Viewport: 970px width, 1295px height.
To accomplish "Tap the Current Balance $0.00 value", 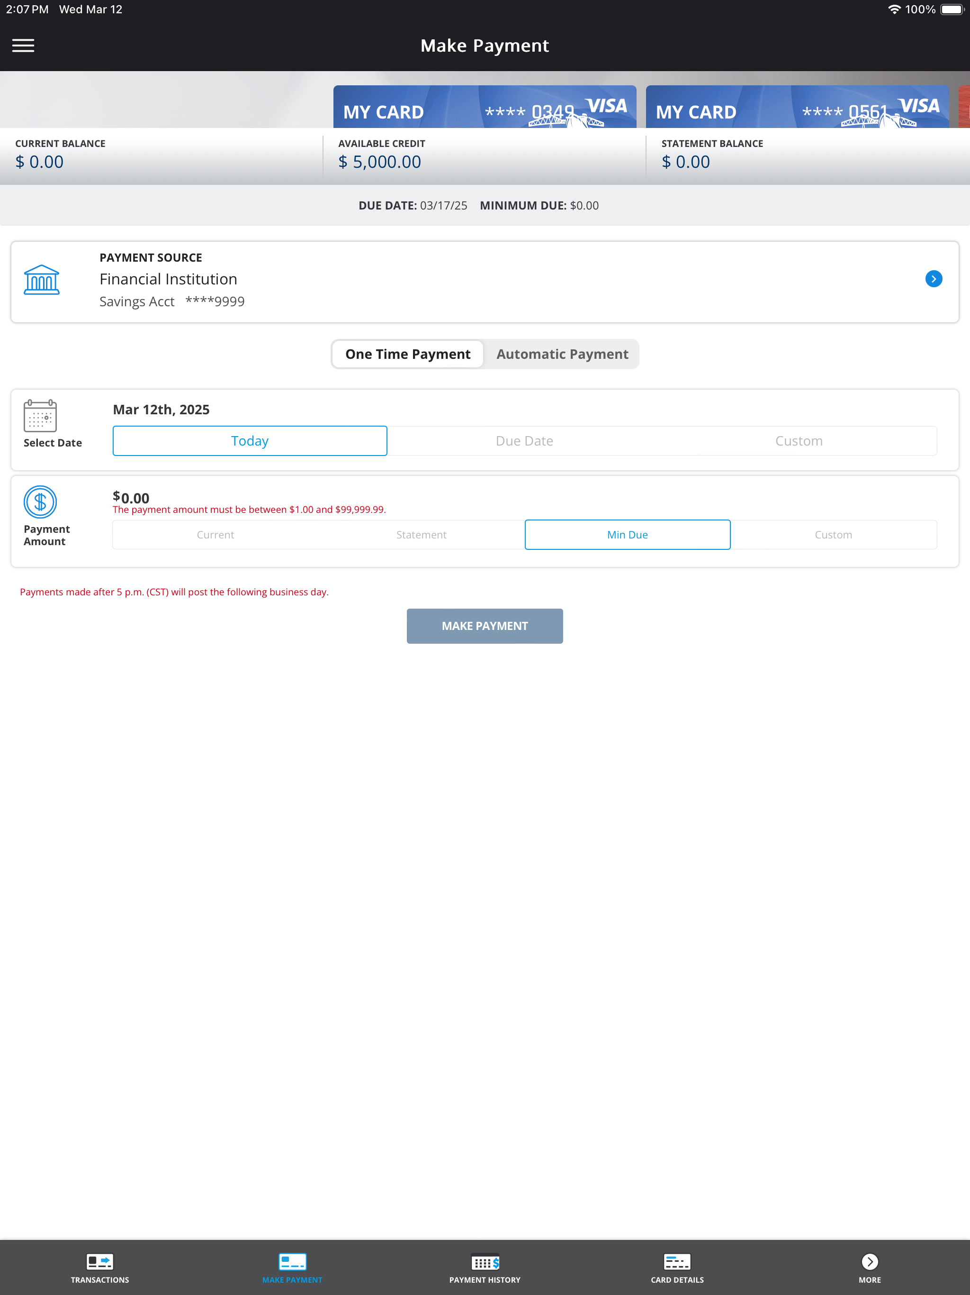I will (x=39, y=162).
